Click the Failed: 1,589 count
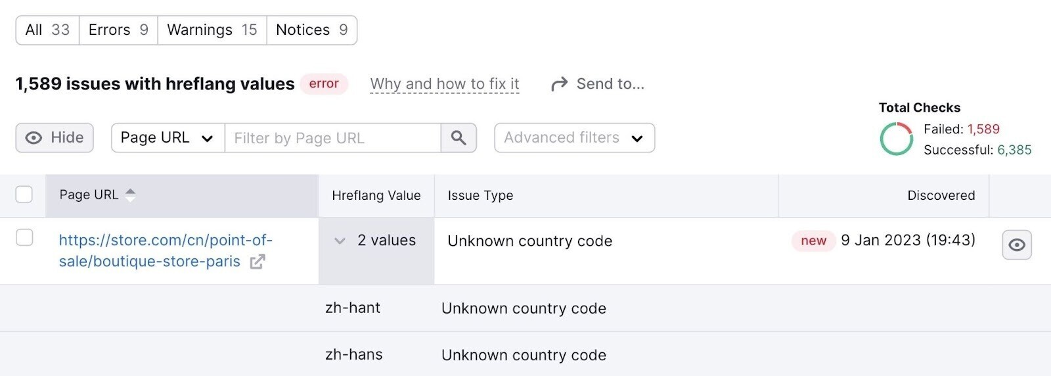 click(962, 129)
